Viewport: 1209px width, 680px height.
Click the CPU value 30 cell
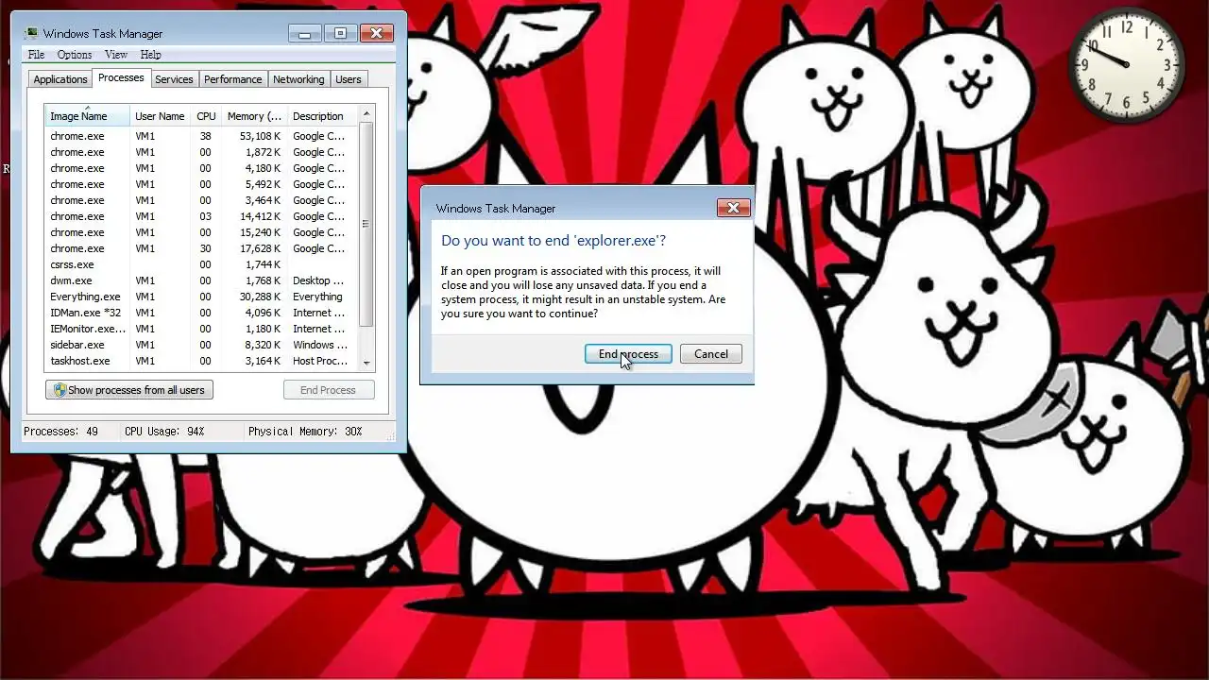click(205, 248)
